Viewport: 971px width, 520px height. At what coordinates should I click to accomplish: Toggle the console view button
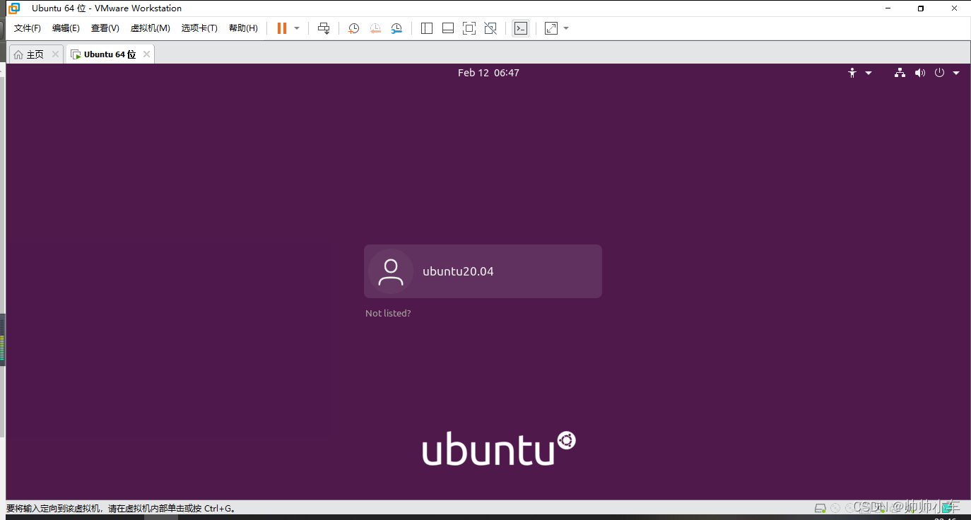(521, 28)
